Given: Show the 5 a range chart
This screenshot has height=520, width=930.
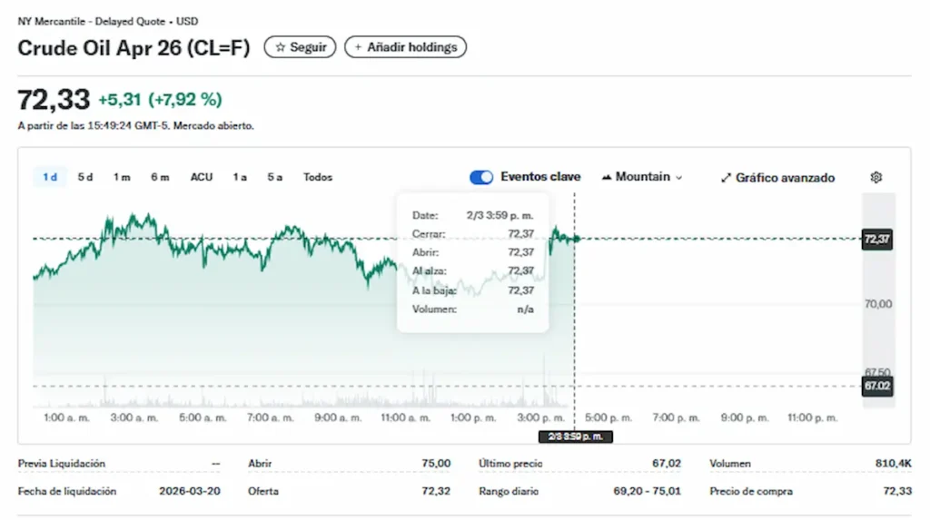Looking at the screenshot, I should coord(275,177).
